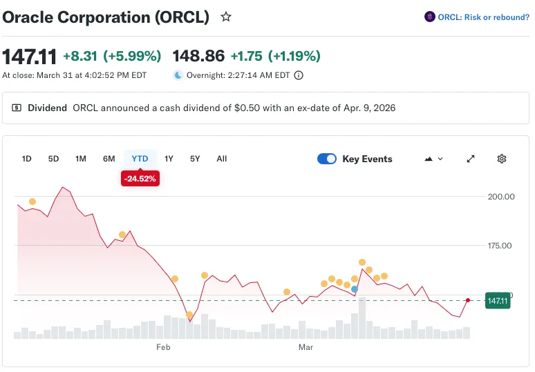Open chart settings gear icon
Screen dimensions: 535x372
[x=502, y=159]
